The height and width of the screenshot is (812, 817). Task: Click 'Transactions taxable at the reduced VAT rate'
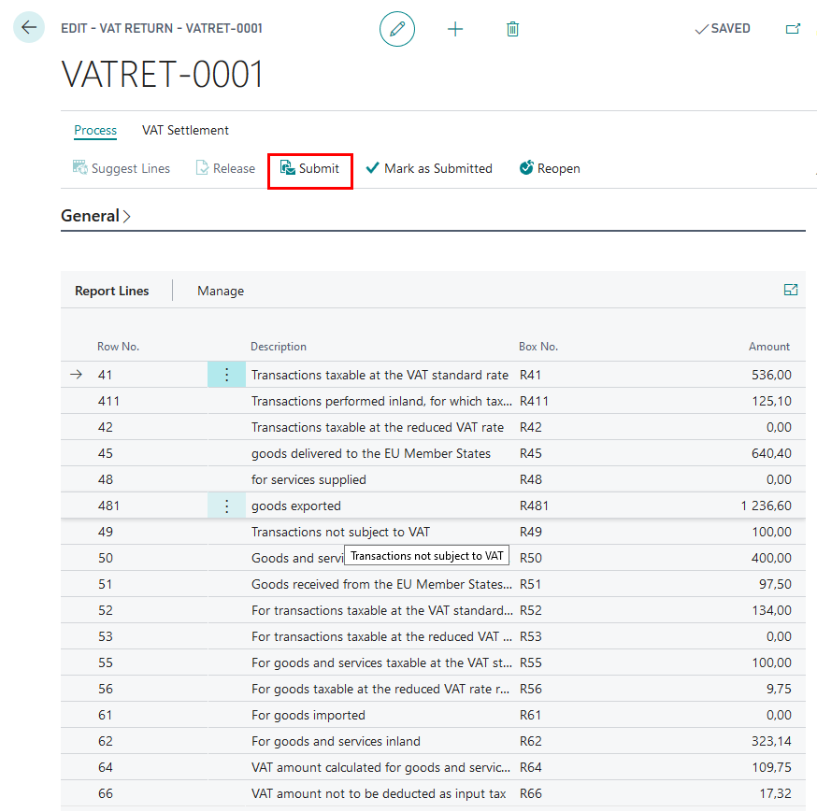[x=378, y=427]
